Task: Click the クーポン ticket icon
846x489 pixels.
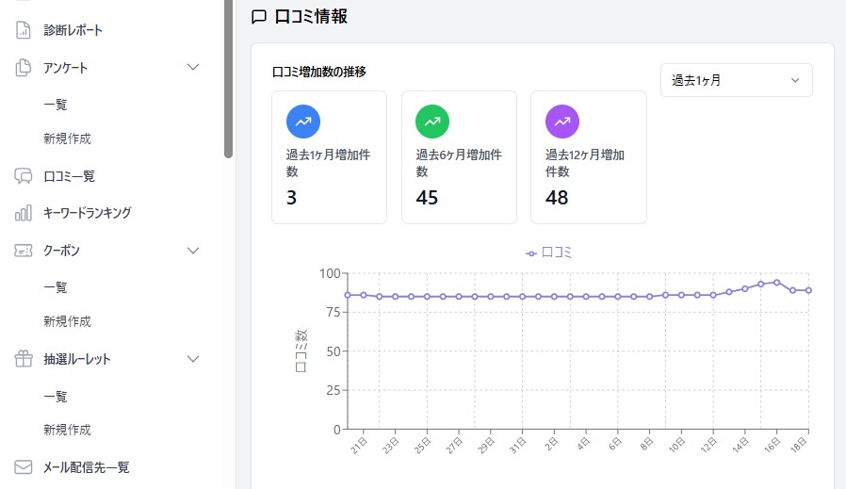Action: (24, 251)
